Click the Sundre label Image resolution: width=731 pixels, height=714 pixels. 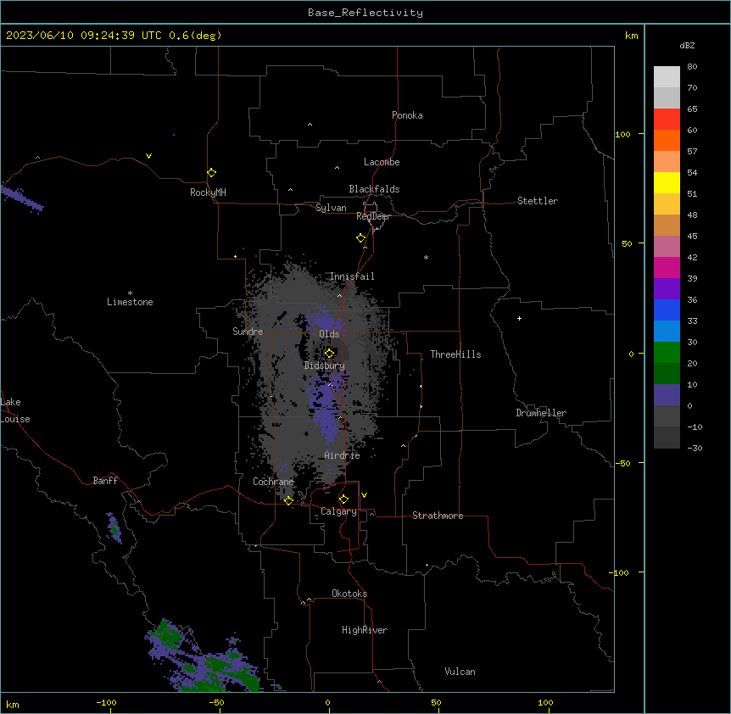coord(248,332)
